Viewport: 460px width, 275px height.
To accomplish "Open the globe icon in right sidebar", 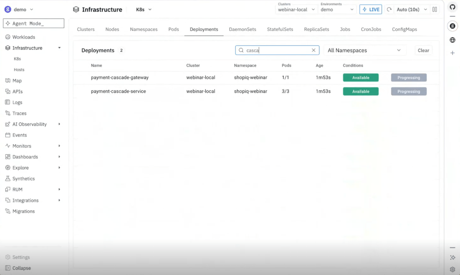I will [x=452, y=40].
